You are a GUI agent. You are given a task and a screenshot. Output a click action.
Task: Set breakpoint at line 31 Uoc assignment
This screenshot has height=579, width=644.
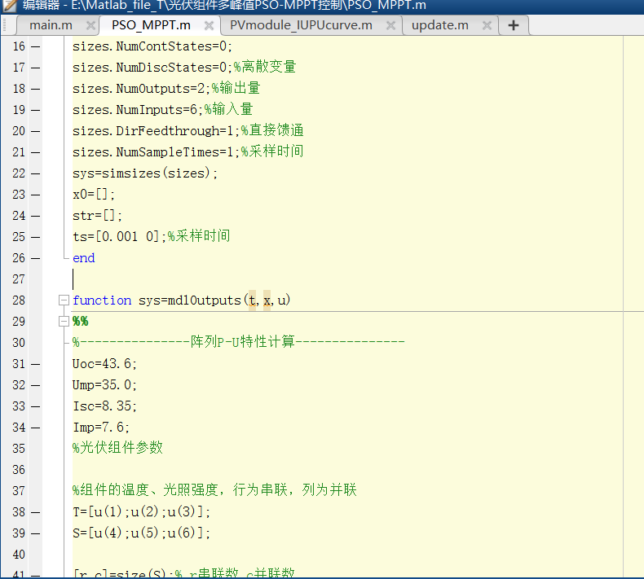coord(35,364)
